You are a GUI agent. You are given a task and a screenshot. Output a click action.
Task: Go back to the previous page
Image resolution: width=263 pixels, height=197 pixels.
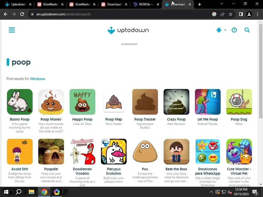[x=6, y=14]
